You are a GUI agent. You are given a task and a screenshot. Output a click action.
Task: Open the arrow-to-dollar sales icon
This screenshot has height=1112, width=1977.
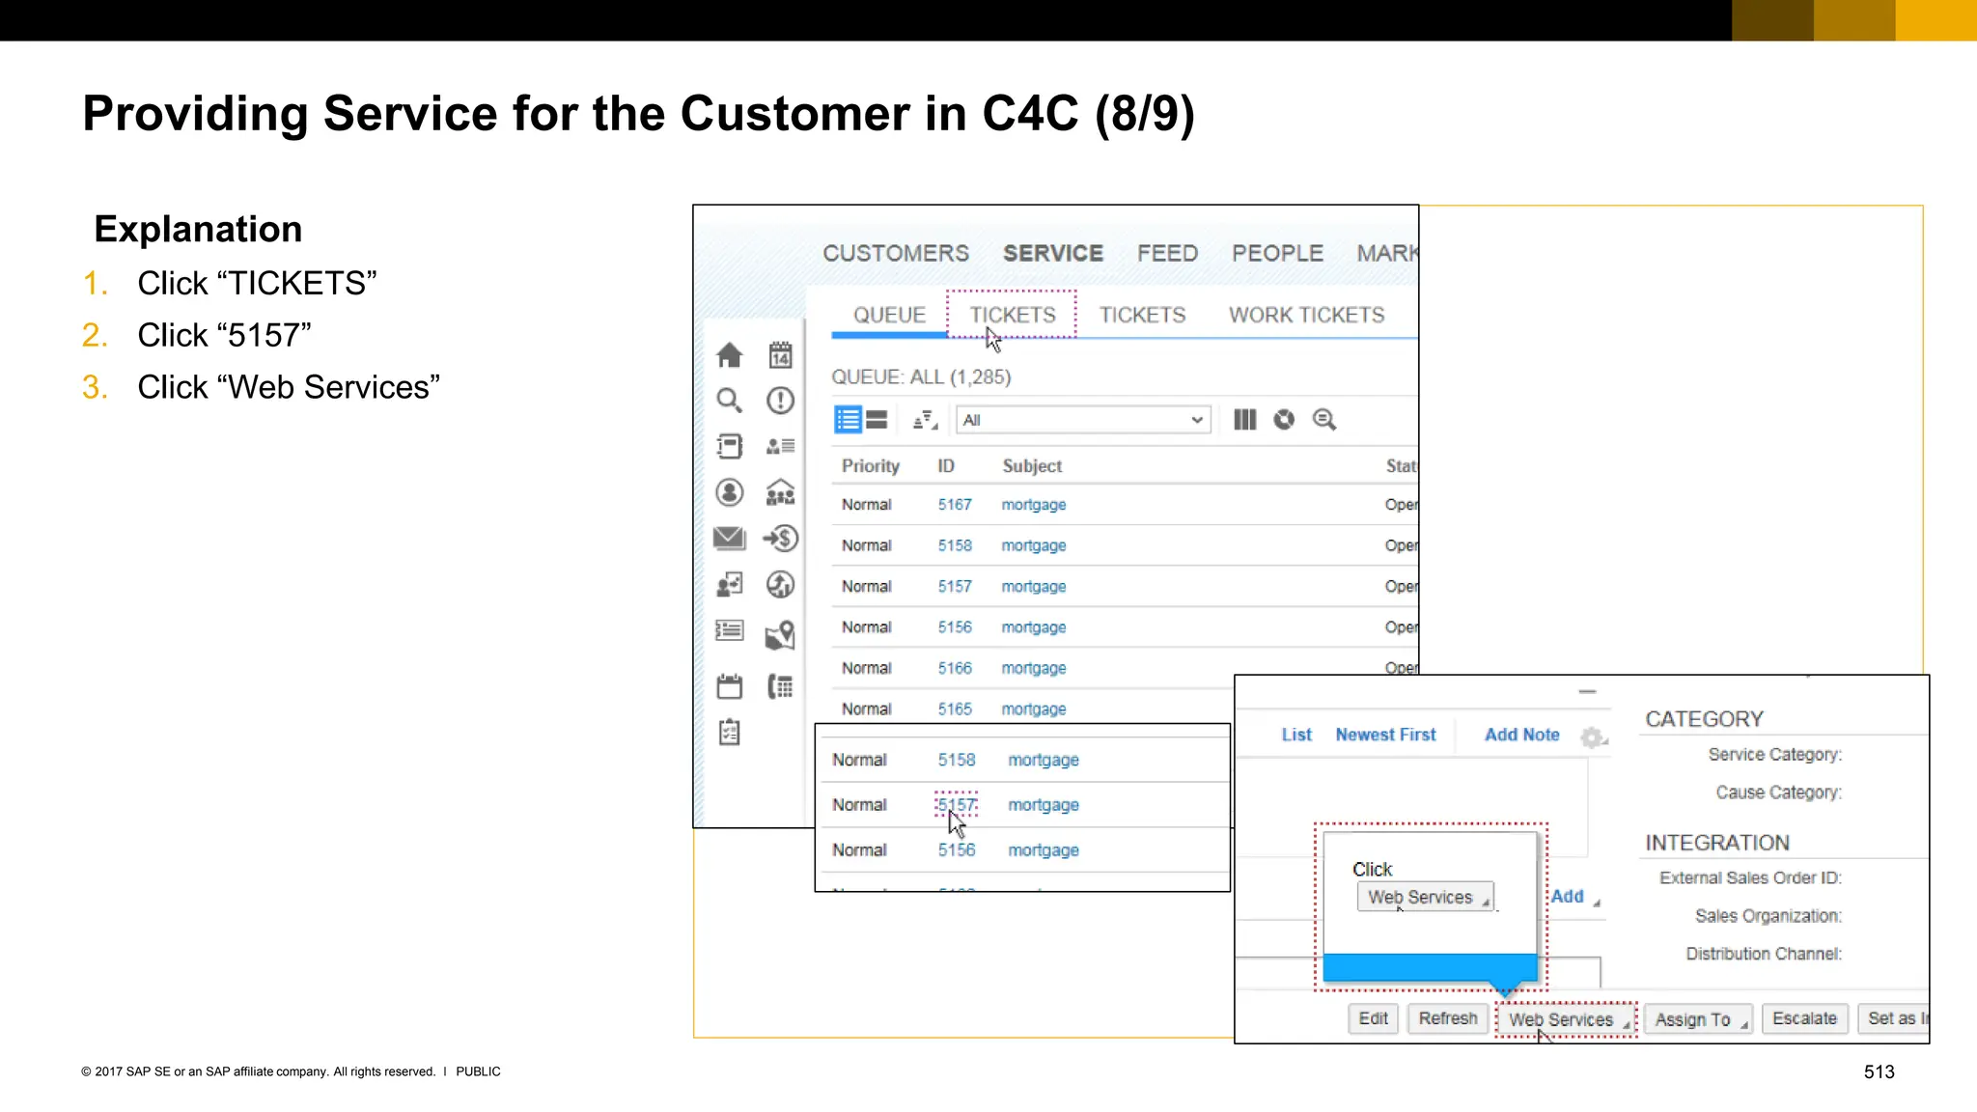780,538
